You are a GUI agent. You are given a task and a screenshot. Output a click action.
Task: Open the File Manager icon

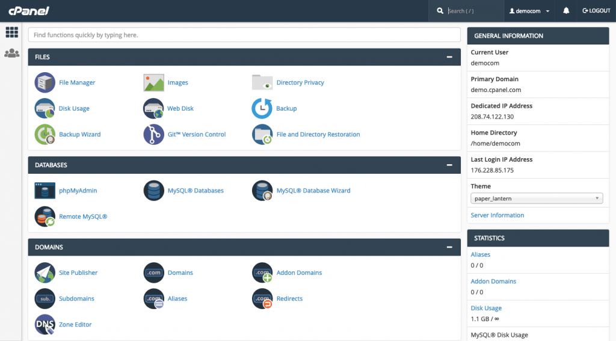coord(45,82)
